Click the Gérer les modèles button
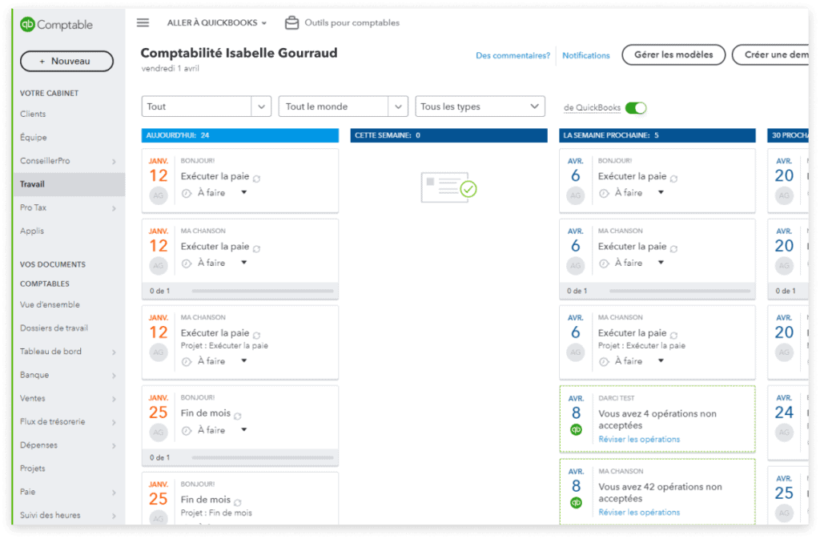 pyautogui.click(x=673, y=55)
